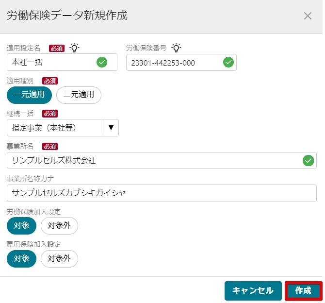Set 労働保険加入設定 to 対象

coord(21,226)
